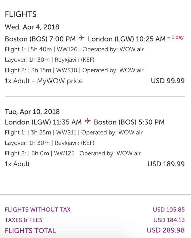Click the return Reykjavik (KEF) layover line
This screenshot has width=191, height=238.
point(50,143)
